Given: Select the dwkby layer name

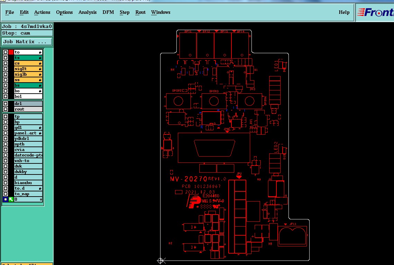Looking at the screenshot, I should pos(28,172).
